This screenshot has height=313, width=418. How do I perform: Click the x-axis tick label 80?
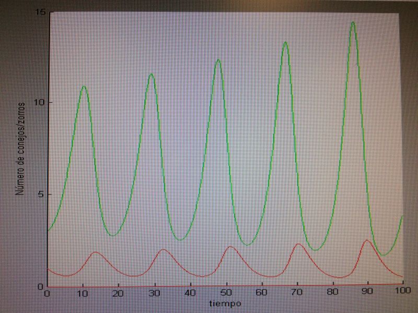tap(332, 294)
